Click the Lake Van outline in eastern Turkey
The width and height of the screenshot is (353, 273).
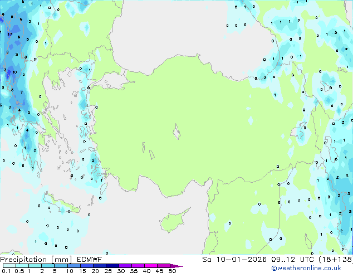[x=303, y=131]
